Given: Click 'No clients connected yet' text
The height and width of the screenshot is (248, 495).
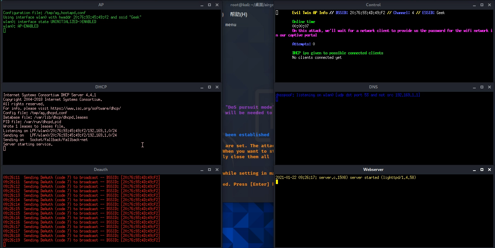Looking at the screenshot, I should [317, 57].
